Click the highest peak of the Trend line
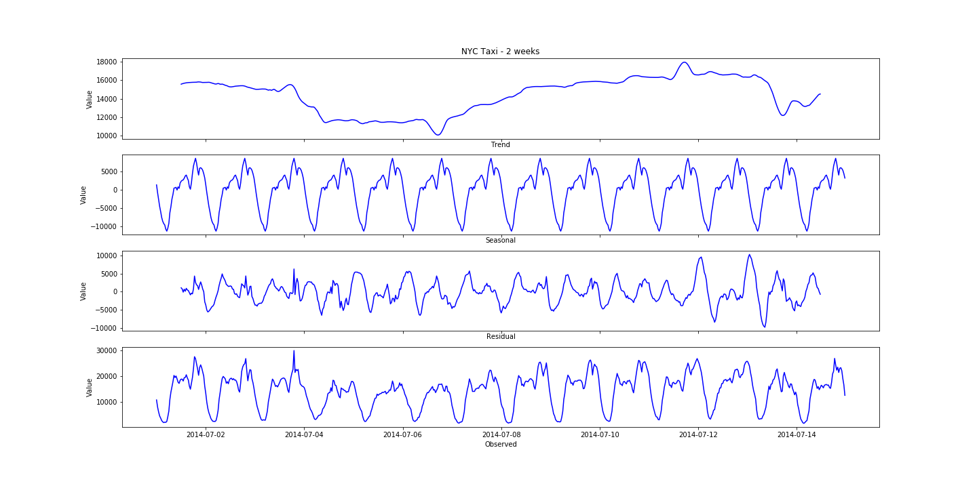The width and height of the screenshot is (977, 488). tap(684, 62)
